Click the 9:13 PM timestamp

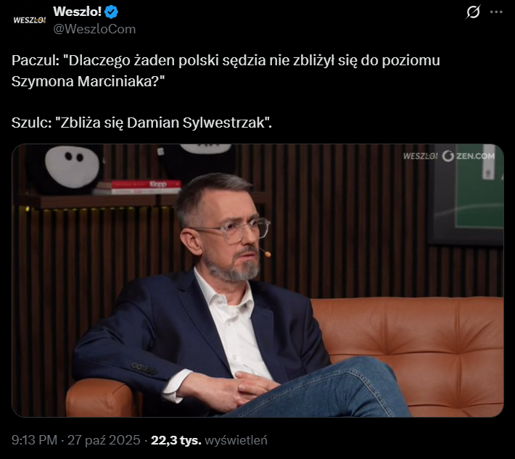35,440
